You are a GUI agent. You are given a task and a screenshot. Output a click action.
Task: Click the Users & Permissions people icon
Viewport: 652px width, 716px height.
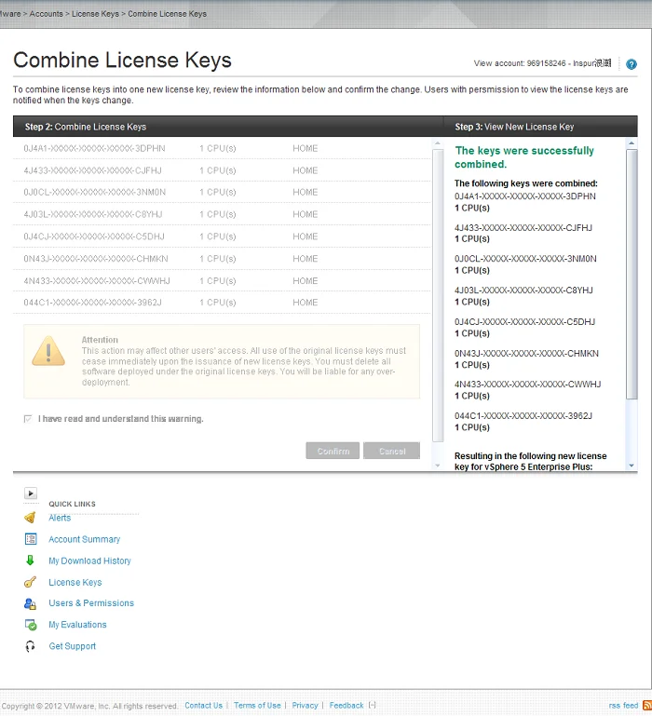pyautogui.click(x=30, y=603)
